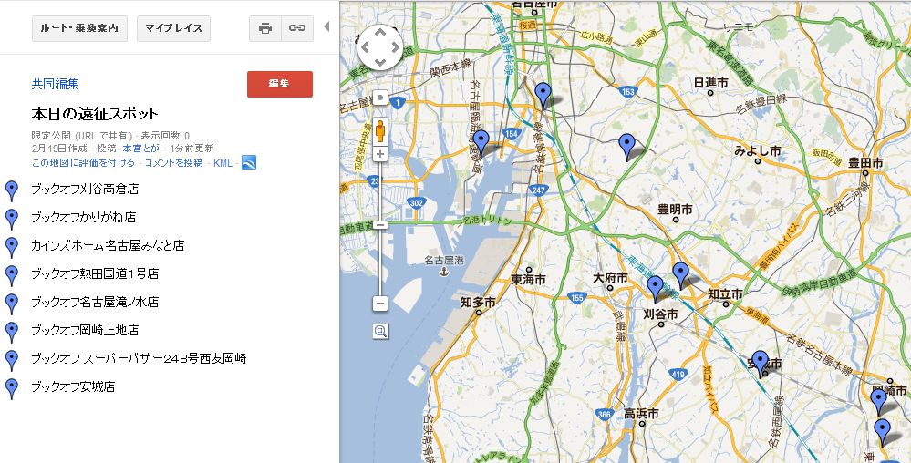
Task: Click みよし市 label on map
Action: (758, 151)
